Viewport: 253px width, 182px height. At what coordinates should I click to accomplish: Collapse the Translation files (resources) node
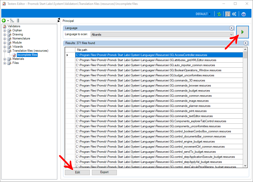pos(5,51)
